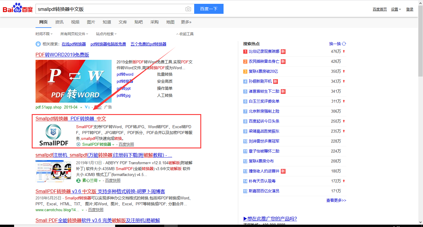This screenshot has height=227, width=423.
Task: Click the Baidu logo
Action: click(x=18, y=8)
